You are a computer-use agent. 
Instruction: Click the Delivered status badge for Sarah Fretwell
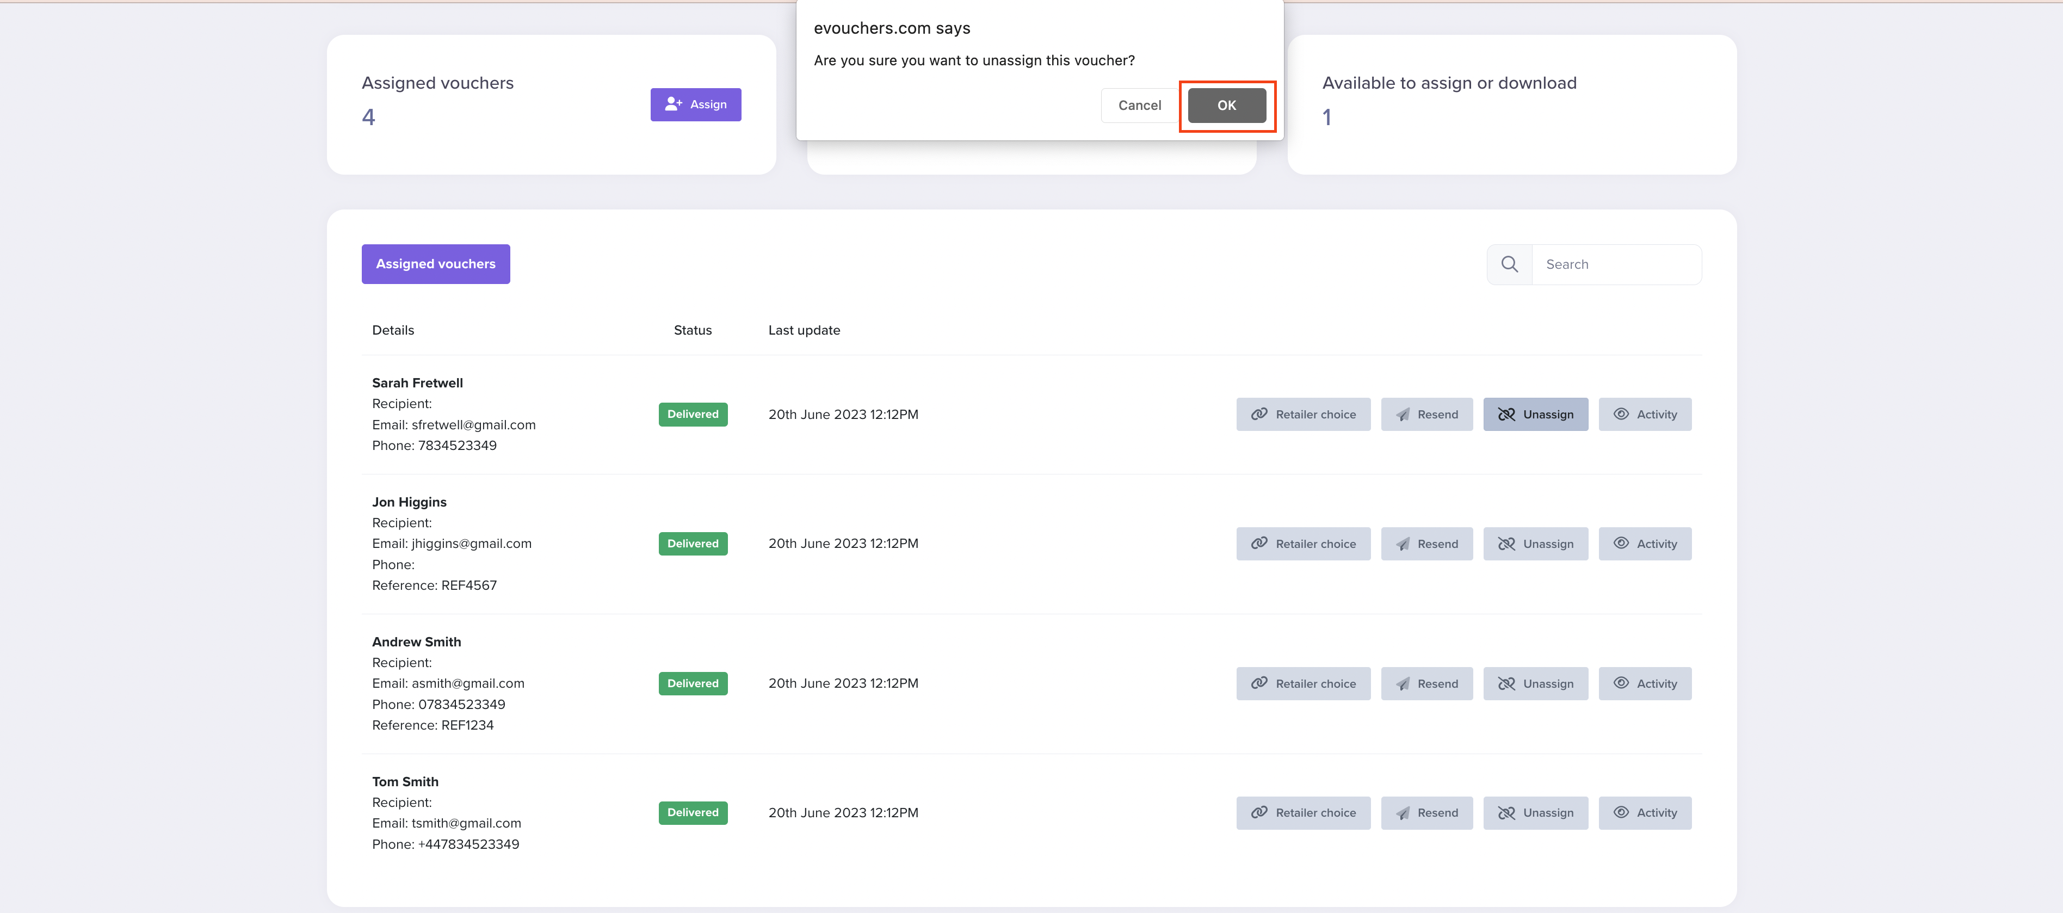point(692,414)
